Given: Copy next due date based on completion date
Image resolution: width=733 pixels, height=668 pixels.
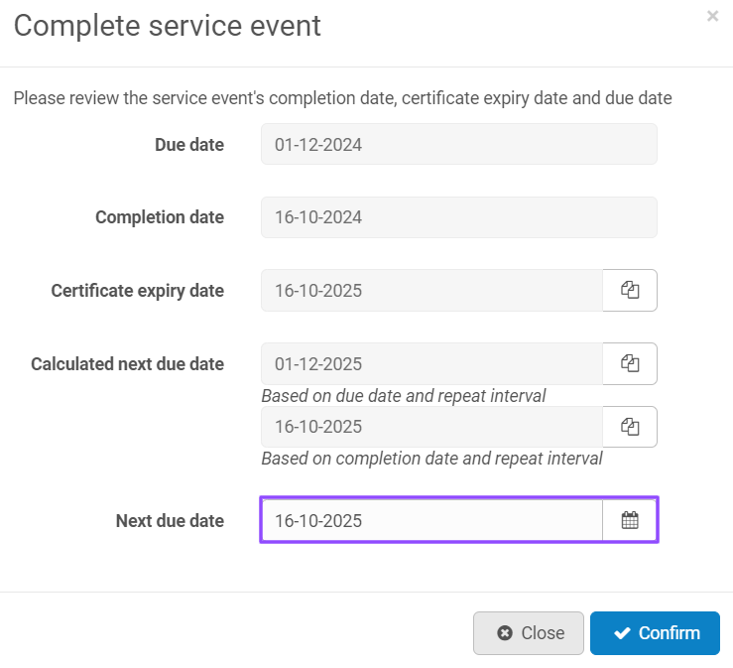Looking at the screenshot, I should tap(630, 427).
